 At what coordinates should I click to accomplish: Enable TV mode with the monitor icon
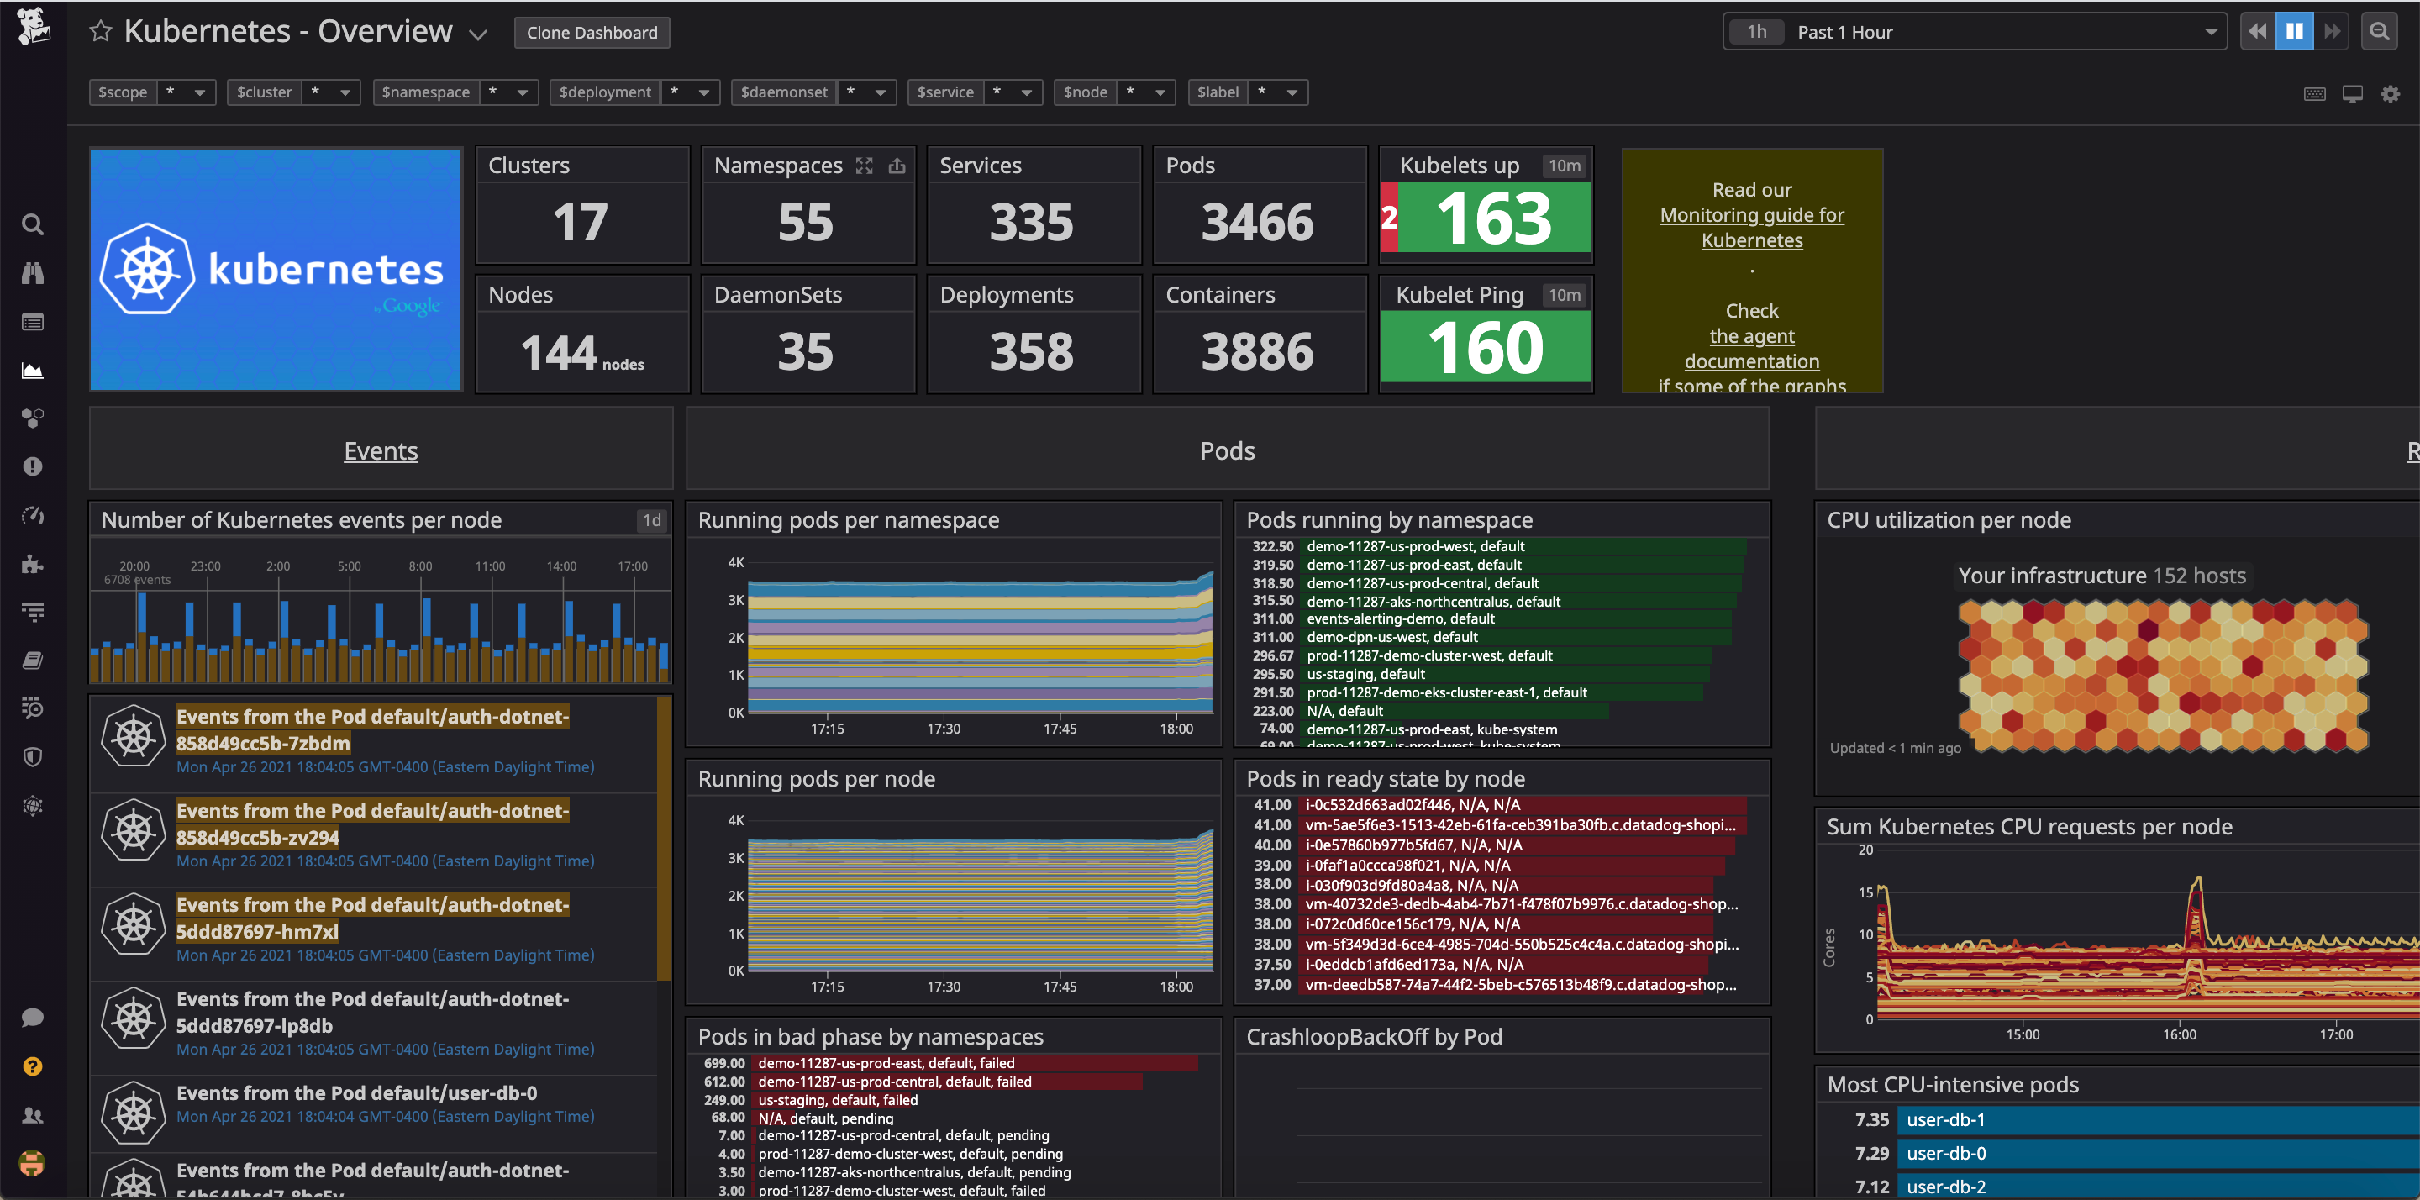coord(2353,93)
